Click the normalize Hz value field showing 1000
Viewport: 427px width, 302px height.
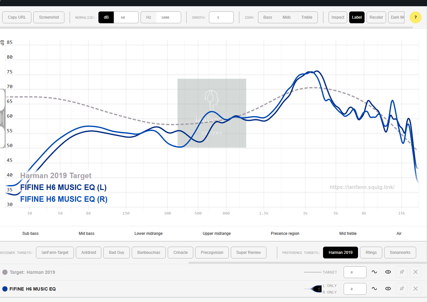click(x=168, y=17)
